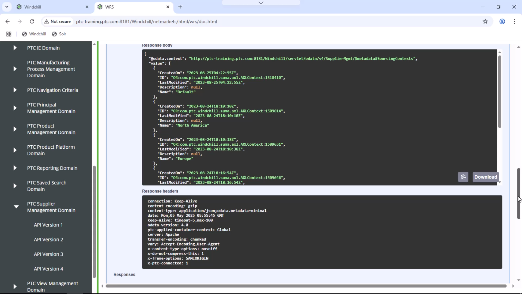The image size is (522, 294).
Task: Bookmark this page with the star
Action: pos(486,22)
